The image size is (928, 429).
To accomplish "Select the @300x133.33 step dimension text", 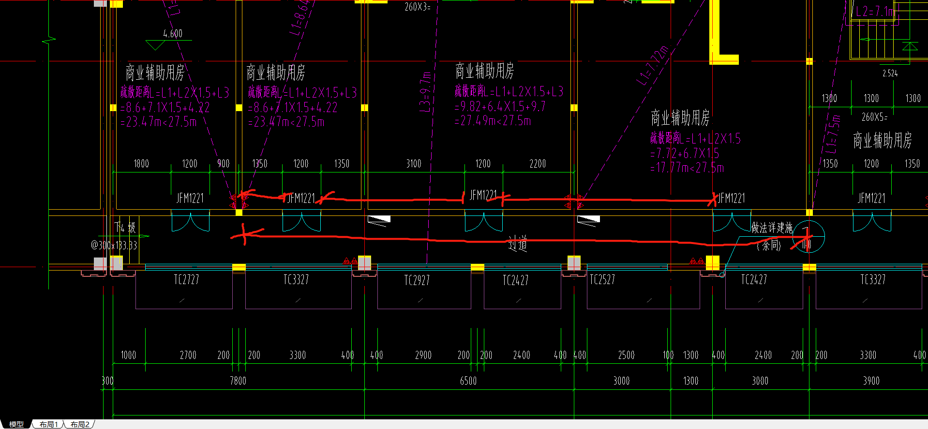I will 114,245.
